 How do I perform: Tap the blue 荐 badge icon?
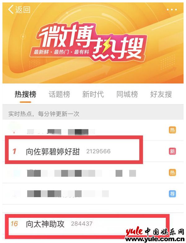point(172,193)
